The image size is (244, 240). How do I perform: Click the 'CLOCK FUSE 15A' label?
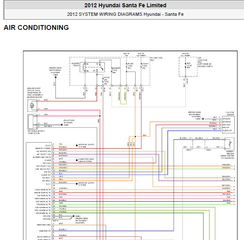(145, 66)
